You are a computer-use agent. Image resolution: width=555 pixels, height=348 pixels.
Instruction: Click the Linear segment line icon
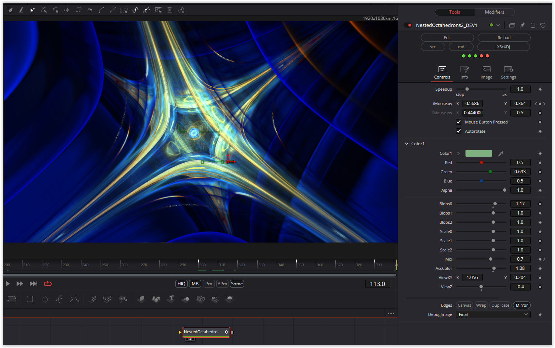point(113,10)
